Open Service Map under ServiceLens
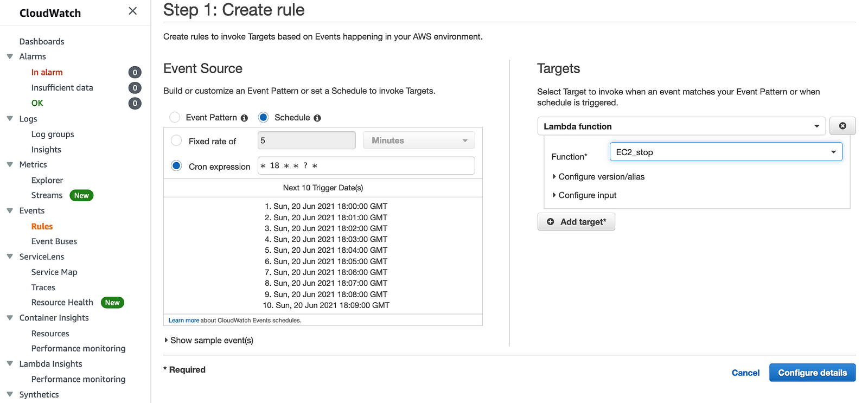Image resolution: width=868 pixels, height=403 pixels. (54, 272)
